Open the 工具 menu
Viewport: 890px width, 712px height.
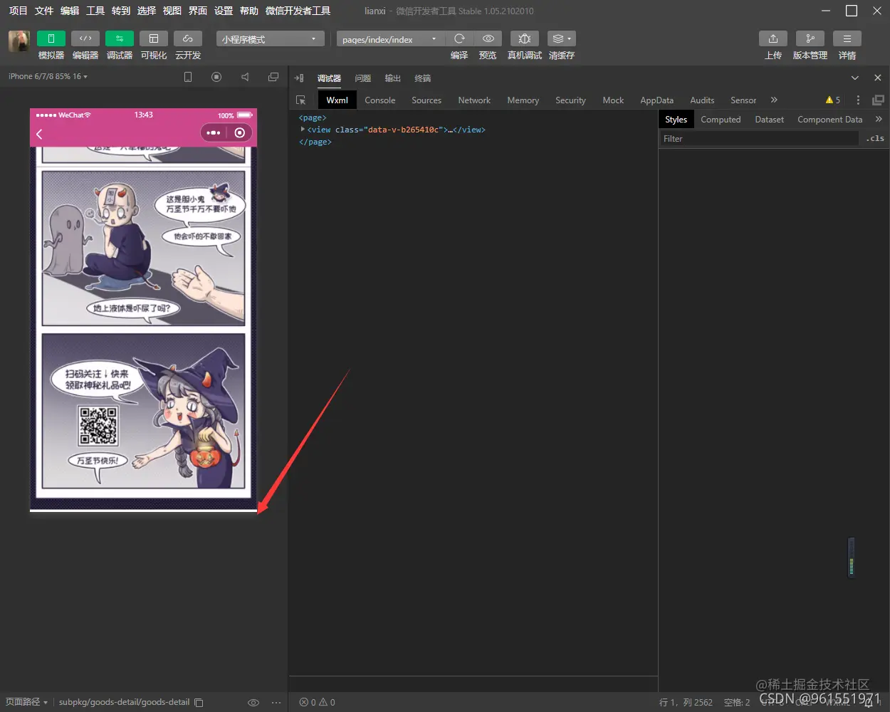(x=95, y=11)
